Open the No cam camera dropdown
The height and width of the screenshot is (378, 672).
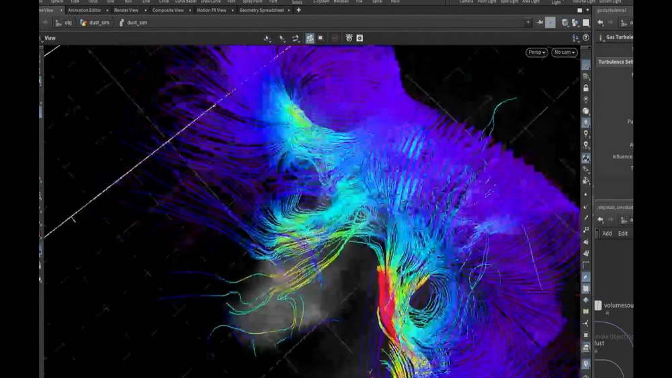coord(564,52)
